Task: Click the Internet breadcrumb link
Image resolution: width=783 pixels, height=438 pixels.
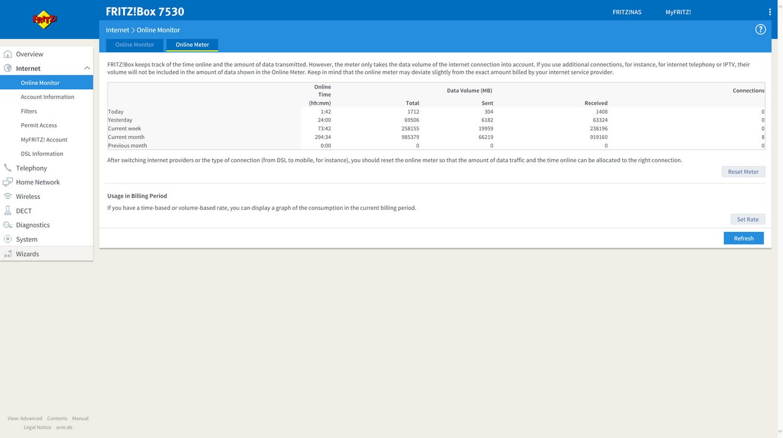Action: tap(117, 30)
